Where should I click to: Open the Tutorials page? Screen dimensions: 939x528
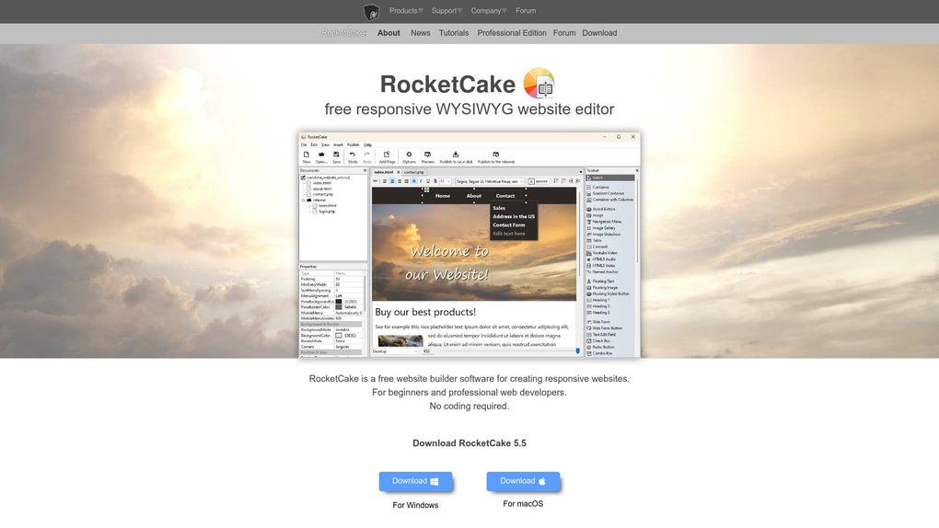click(454, 33)
